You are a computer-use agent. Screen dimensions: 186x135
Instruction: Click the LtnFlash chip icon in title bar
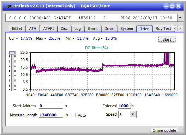[8, 6]
